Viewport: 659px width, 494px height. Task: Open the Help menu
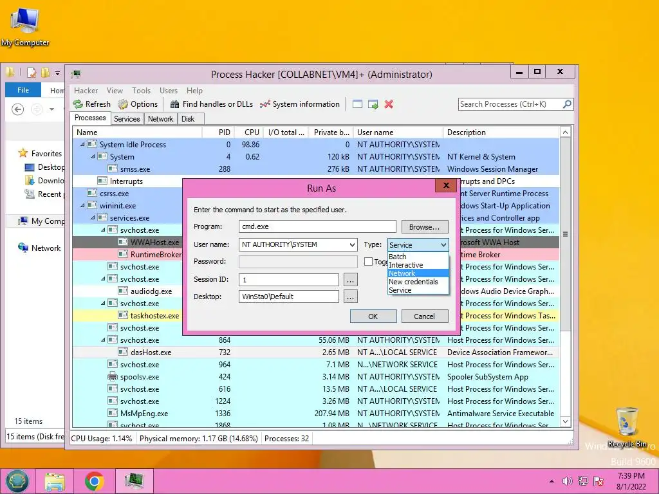tap(194, 91)
